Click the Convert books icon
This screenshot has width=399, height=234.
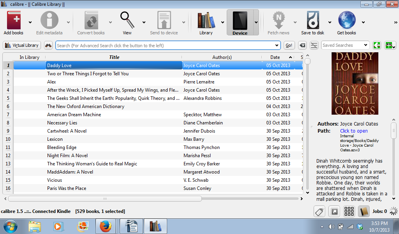(x=91, y=20)
